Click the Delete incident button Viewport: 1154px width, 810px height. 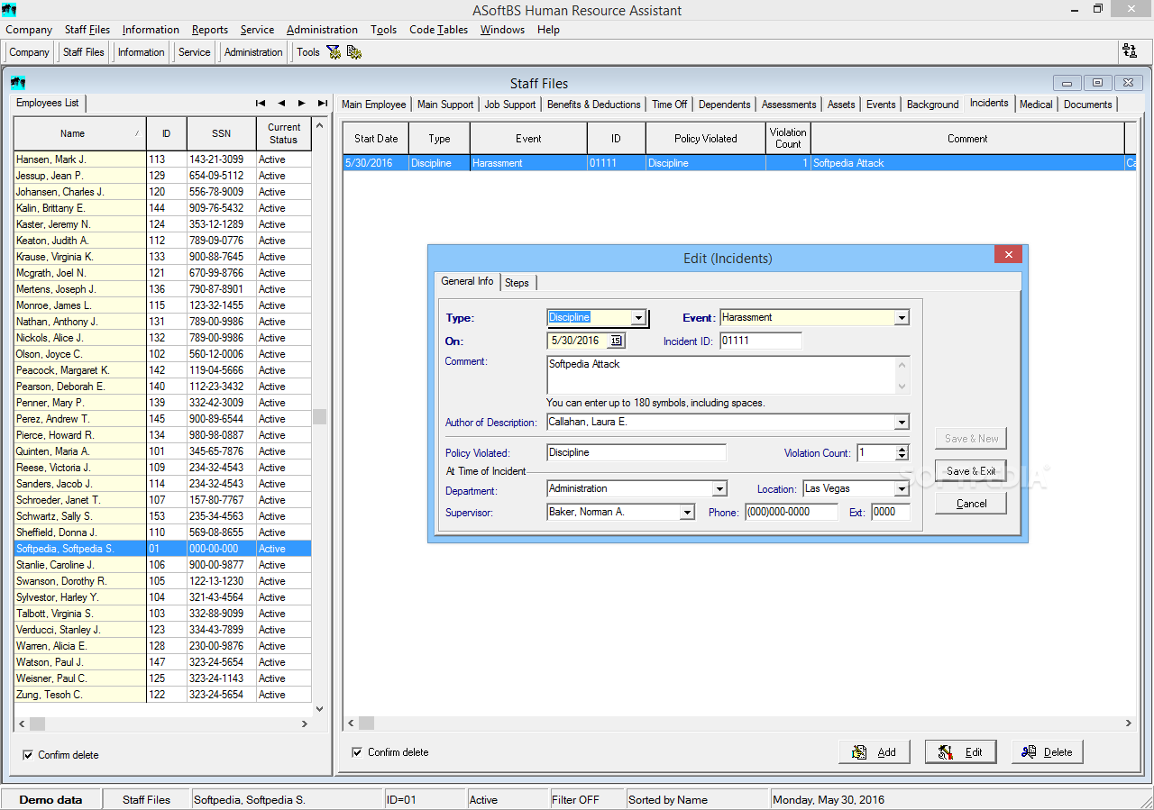pos(1048,752)
